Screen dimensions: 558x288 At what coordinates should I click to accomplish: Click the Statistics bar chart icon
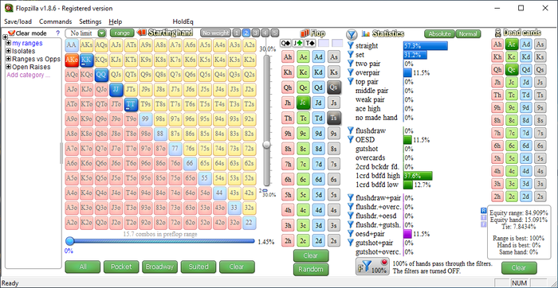(x=365, y=33)
